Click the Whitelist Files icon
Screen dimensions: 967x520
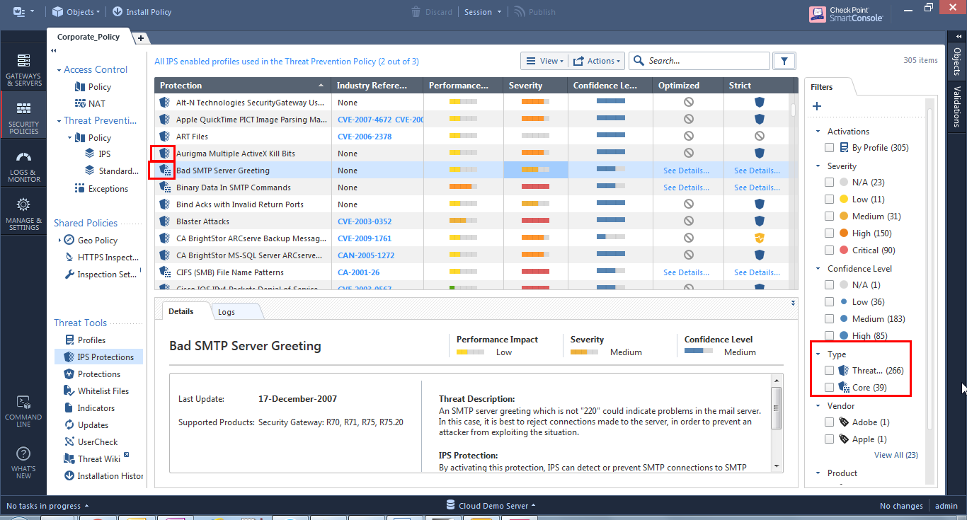(x=69, y=391)
